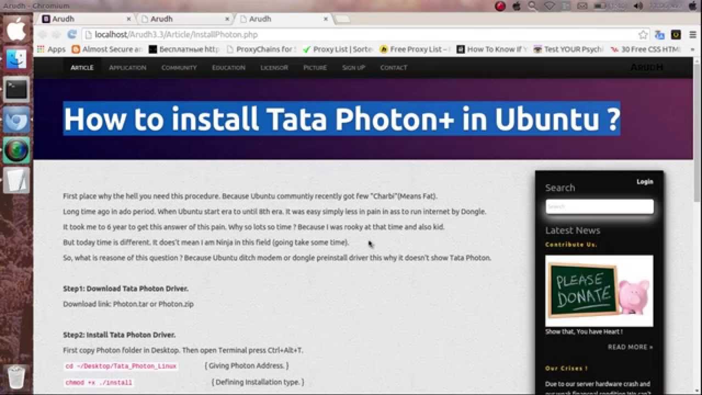702x395 pixels.
Task: Click Sign Up in the navigation
Action: click(x=353, y=67)
